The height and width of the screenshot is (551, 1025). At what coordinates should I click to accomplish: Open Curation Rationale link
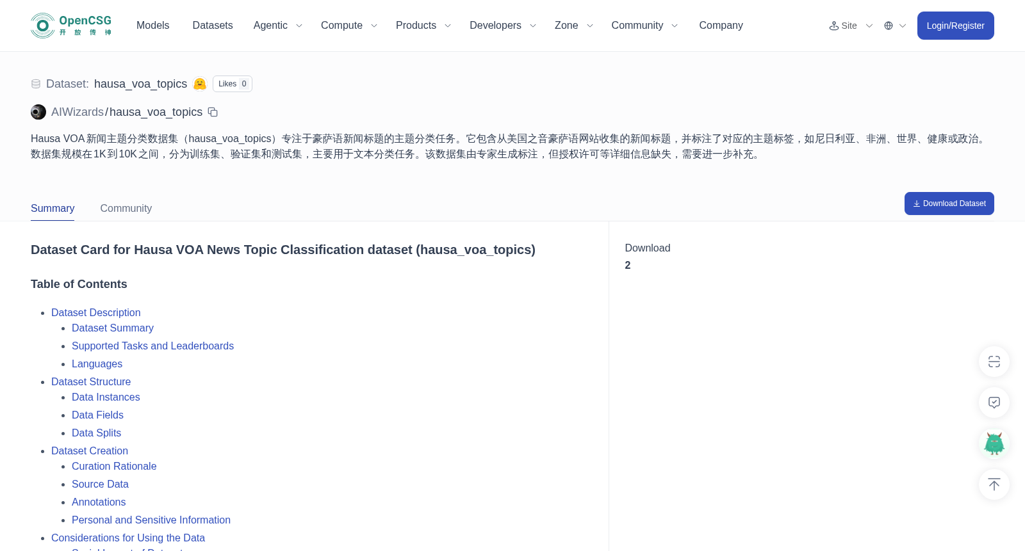click(x=114, y=467)
